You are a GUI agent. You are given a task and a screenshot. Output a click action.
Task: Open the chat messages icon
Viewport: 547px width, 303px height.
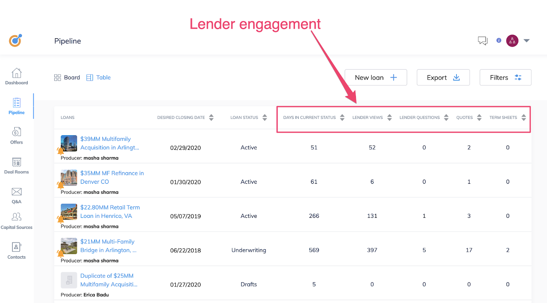[483, 41]
